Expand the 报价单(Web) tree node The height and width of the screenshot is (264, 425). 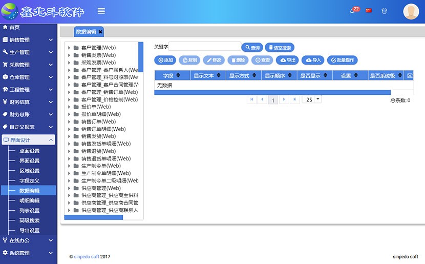(x=69, y=107)
